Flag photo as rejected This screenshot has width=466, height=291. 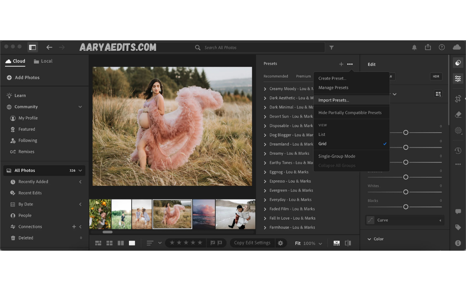pos(220,243)
